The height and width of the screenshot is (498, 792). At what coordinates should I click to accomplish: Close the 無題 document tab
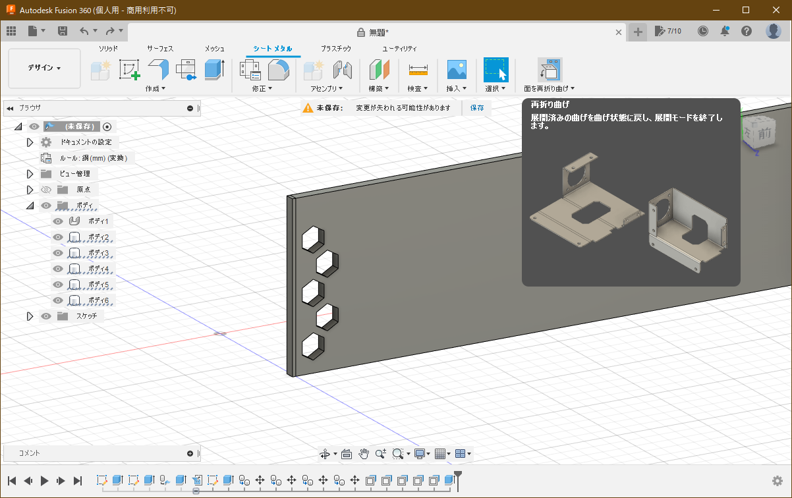(619, 32)
